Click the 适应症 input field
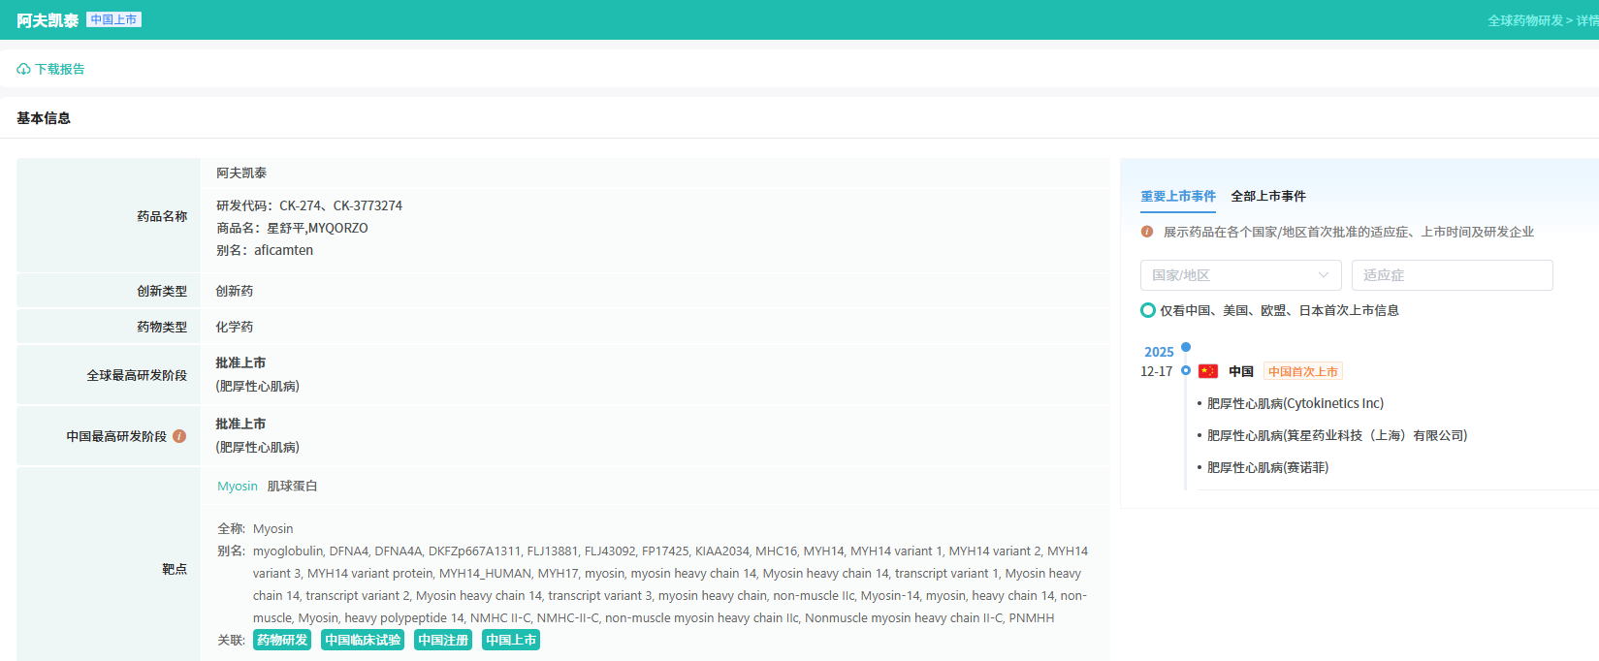Viewport: 1599px width, 661px height. [x=1453, y=275]
